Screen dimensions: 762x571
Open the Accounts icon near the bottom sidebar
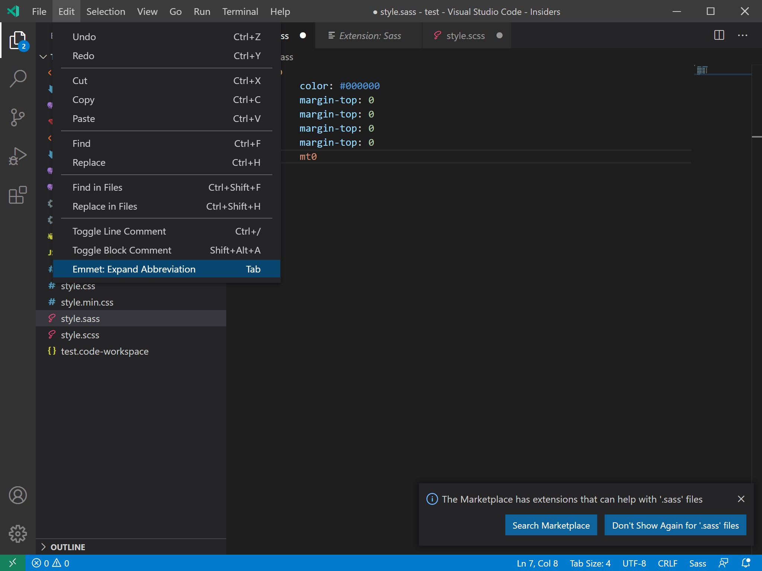[x=17, y=495]
